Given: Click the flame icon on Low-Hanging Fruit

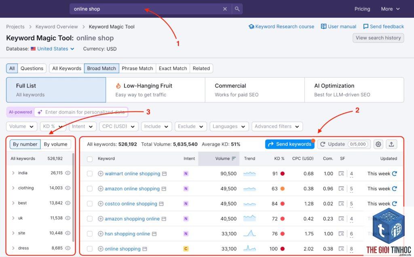Looking at the screenshot, I should click(x=118, y=86).
